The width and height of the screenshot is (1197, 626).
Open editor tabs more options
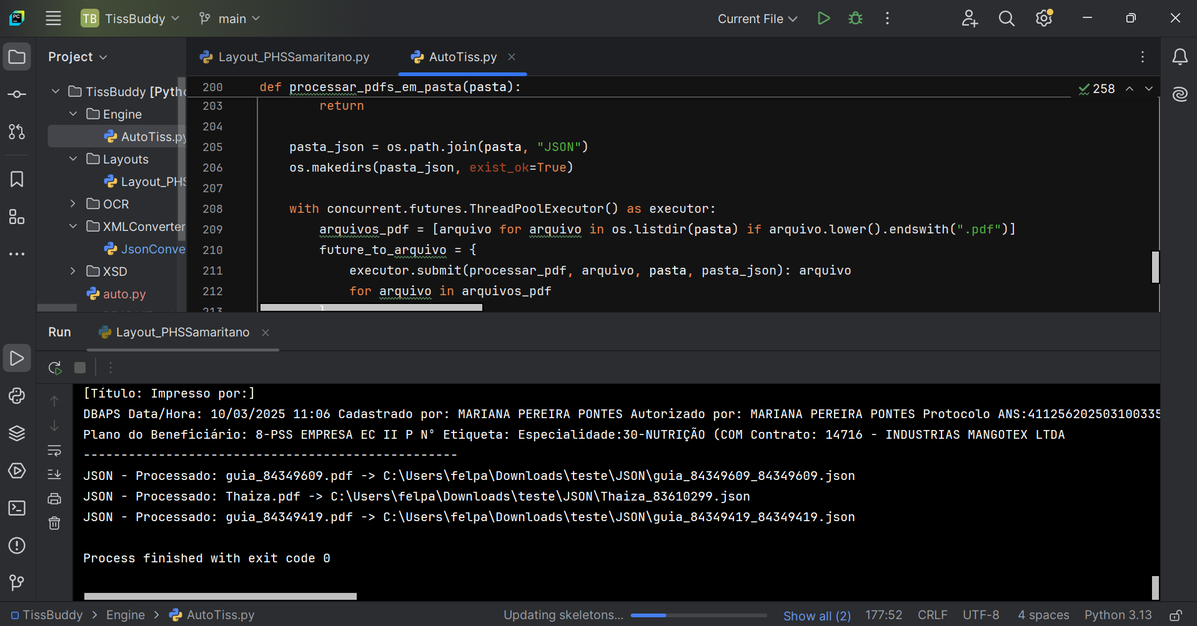click(x=1143, y=57)
